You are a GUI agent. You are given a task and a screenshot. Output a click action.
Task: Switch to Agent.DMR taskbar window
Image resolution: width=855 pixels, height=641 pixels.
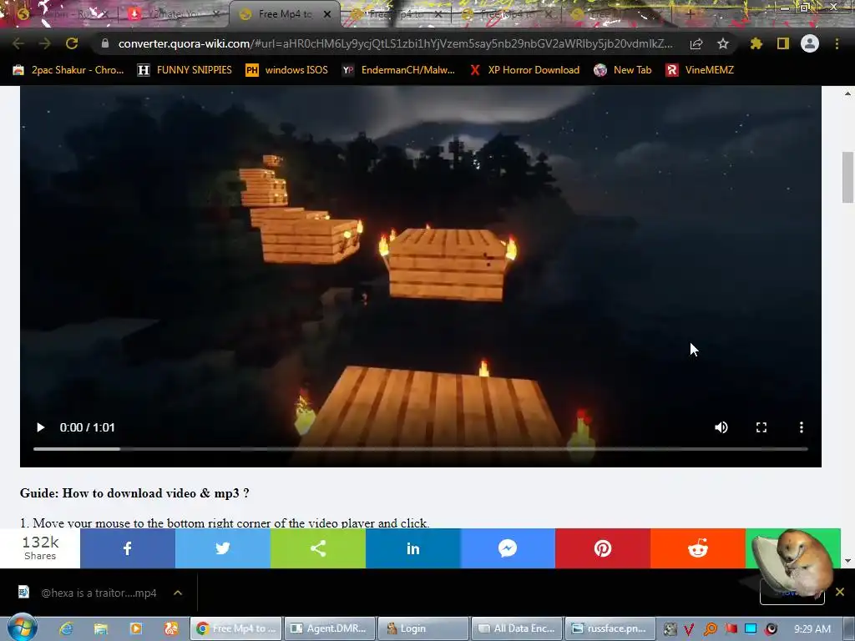pos(330,628)
